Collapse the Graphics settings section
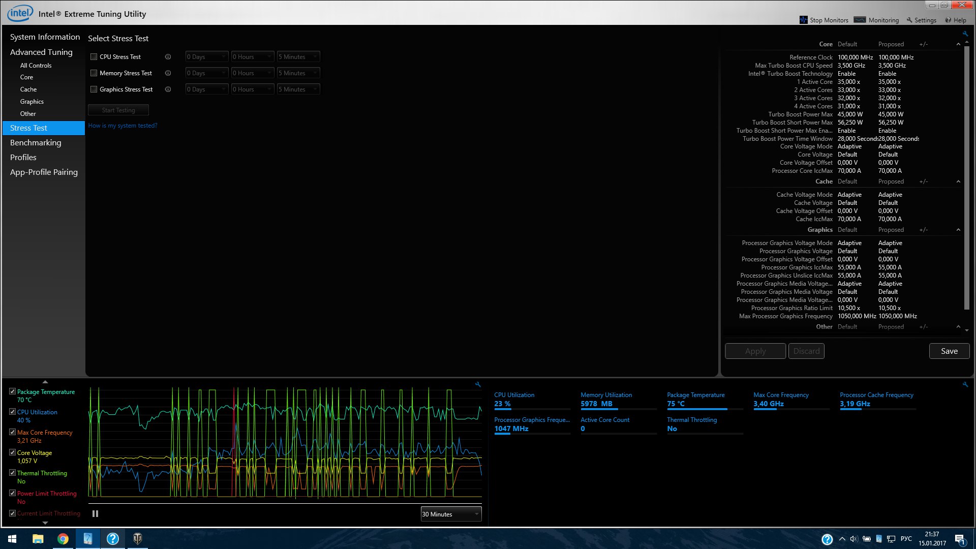976x549 pixels. point(958,230)
